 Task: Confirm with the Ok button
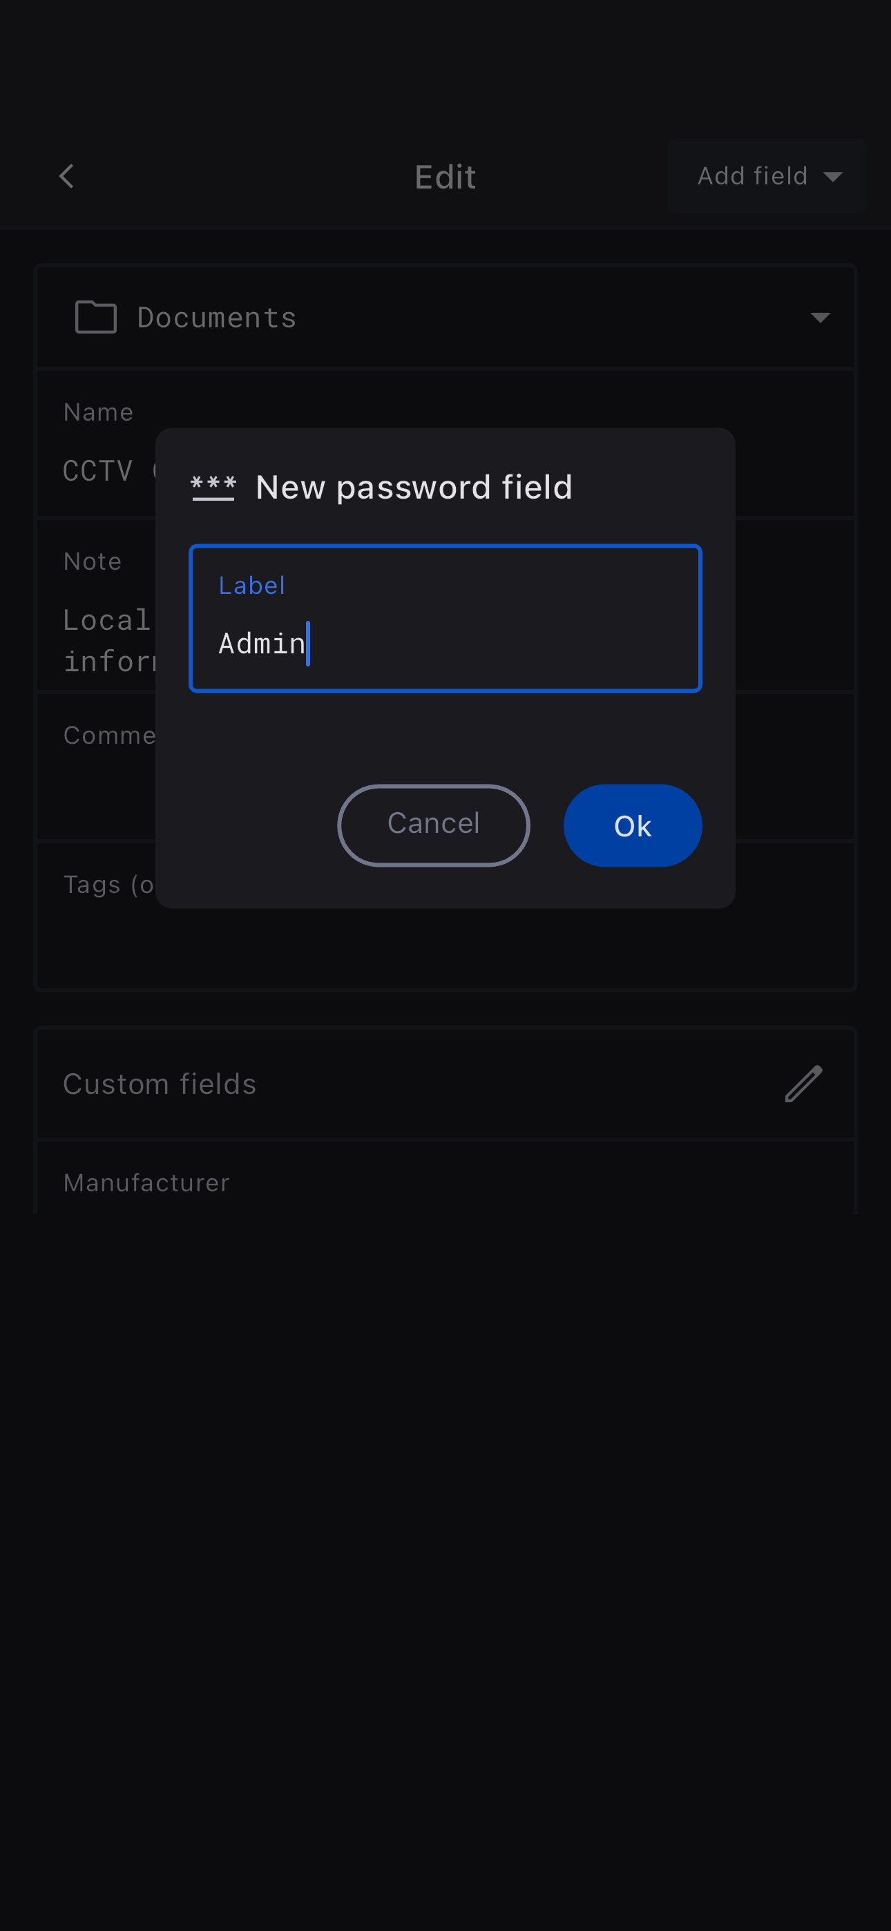pyautogui.click(x=632, y=825)
